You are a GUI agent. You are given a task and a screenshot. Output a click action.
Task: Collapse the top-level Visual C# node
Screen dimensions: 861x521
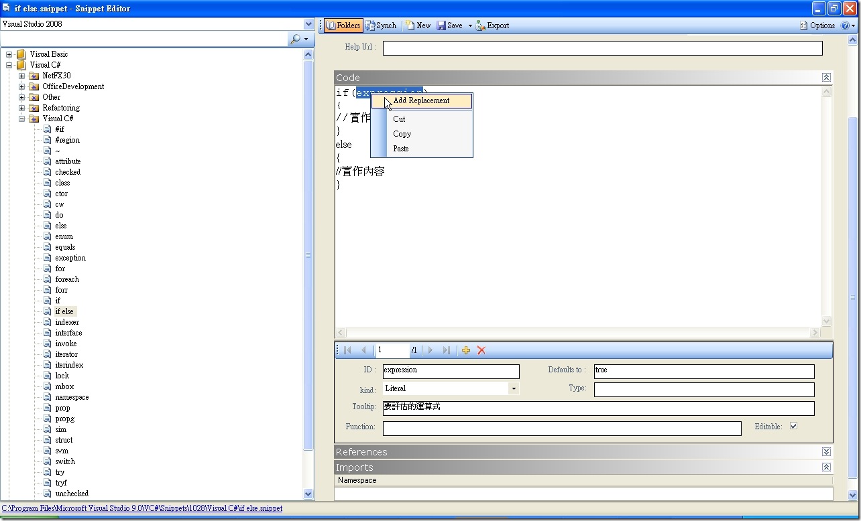click(9, 65)
